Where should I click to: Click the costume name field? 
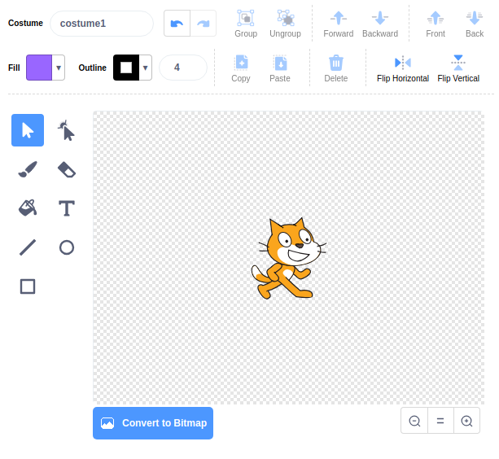tap(102, 24)
